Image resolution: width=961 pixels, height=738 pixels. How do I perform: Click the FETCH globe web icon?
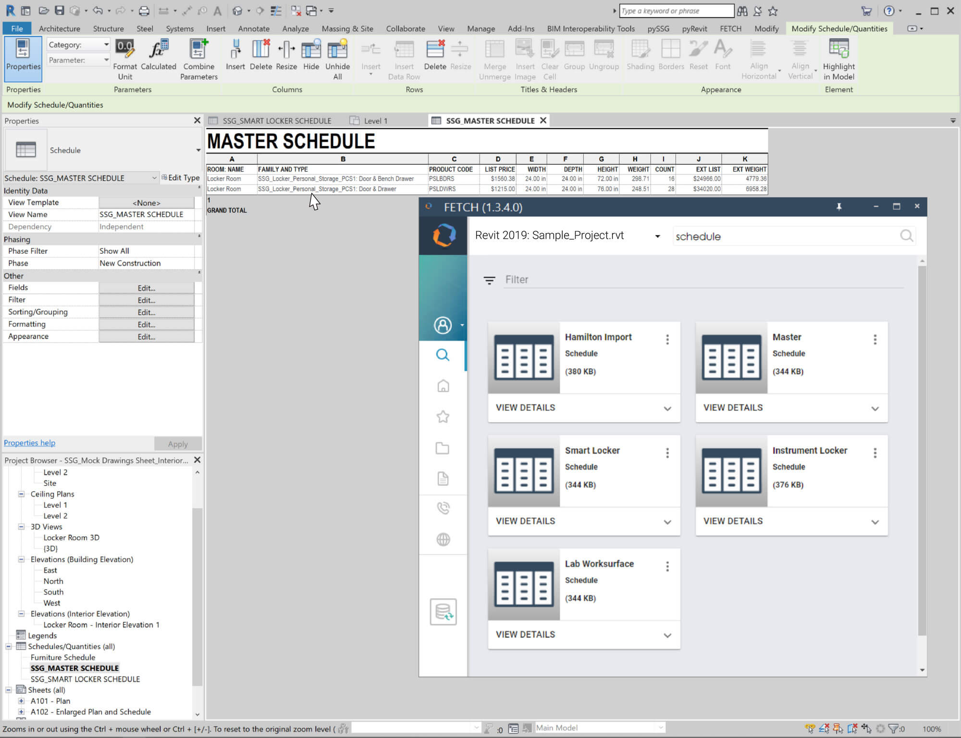443,539
